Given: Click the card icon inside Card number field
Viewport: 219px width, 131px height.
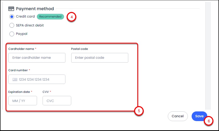Looking at the screenshot, I should (x=15, y=79).
